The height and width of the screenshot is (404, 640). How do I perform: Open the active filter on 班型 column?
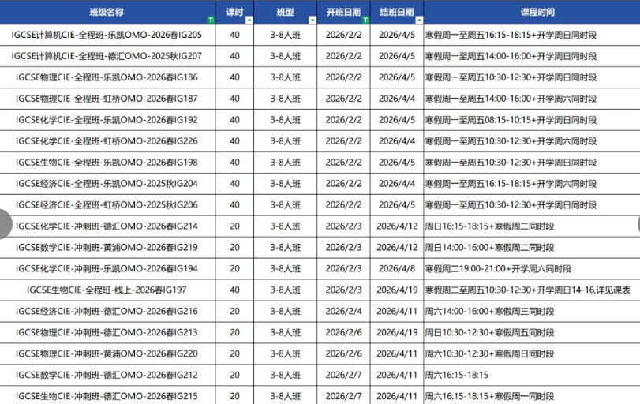pyautogui.click(x=311, y=20)
